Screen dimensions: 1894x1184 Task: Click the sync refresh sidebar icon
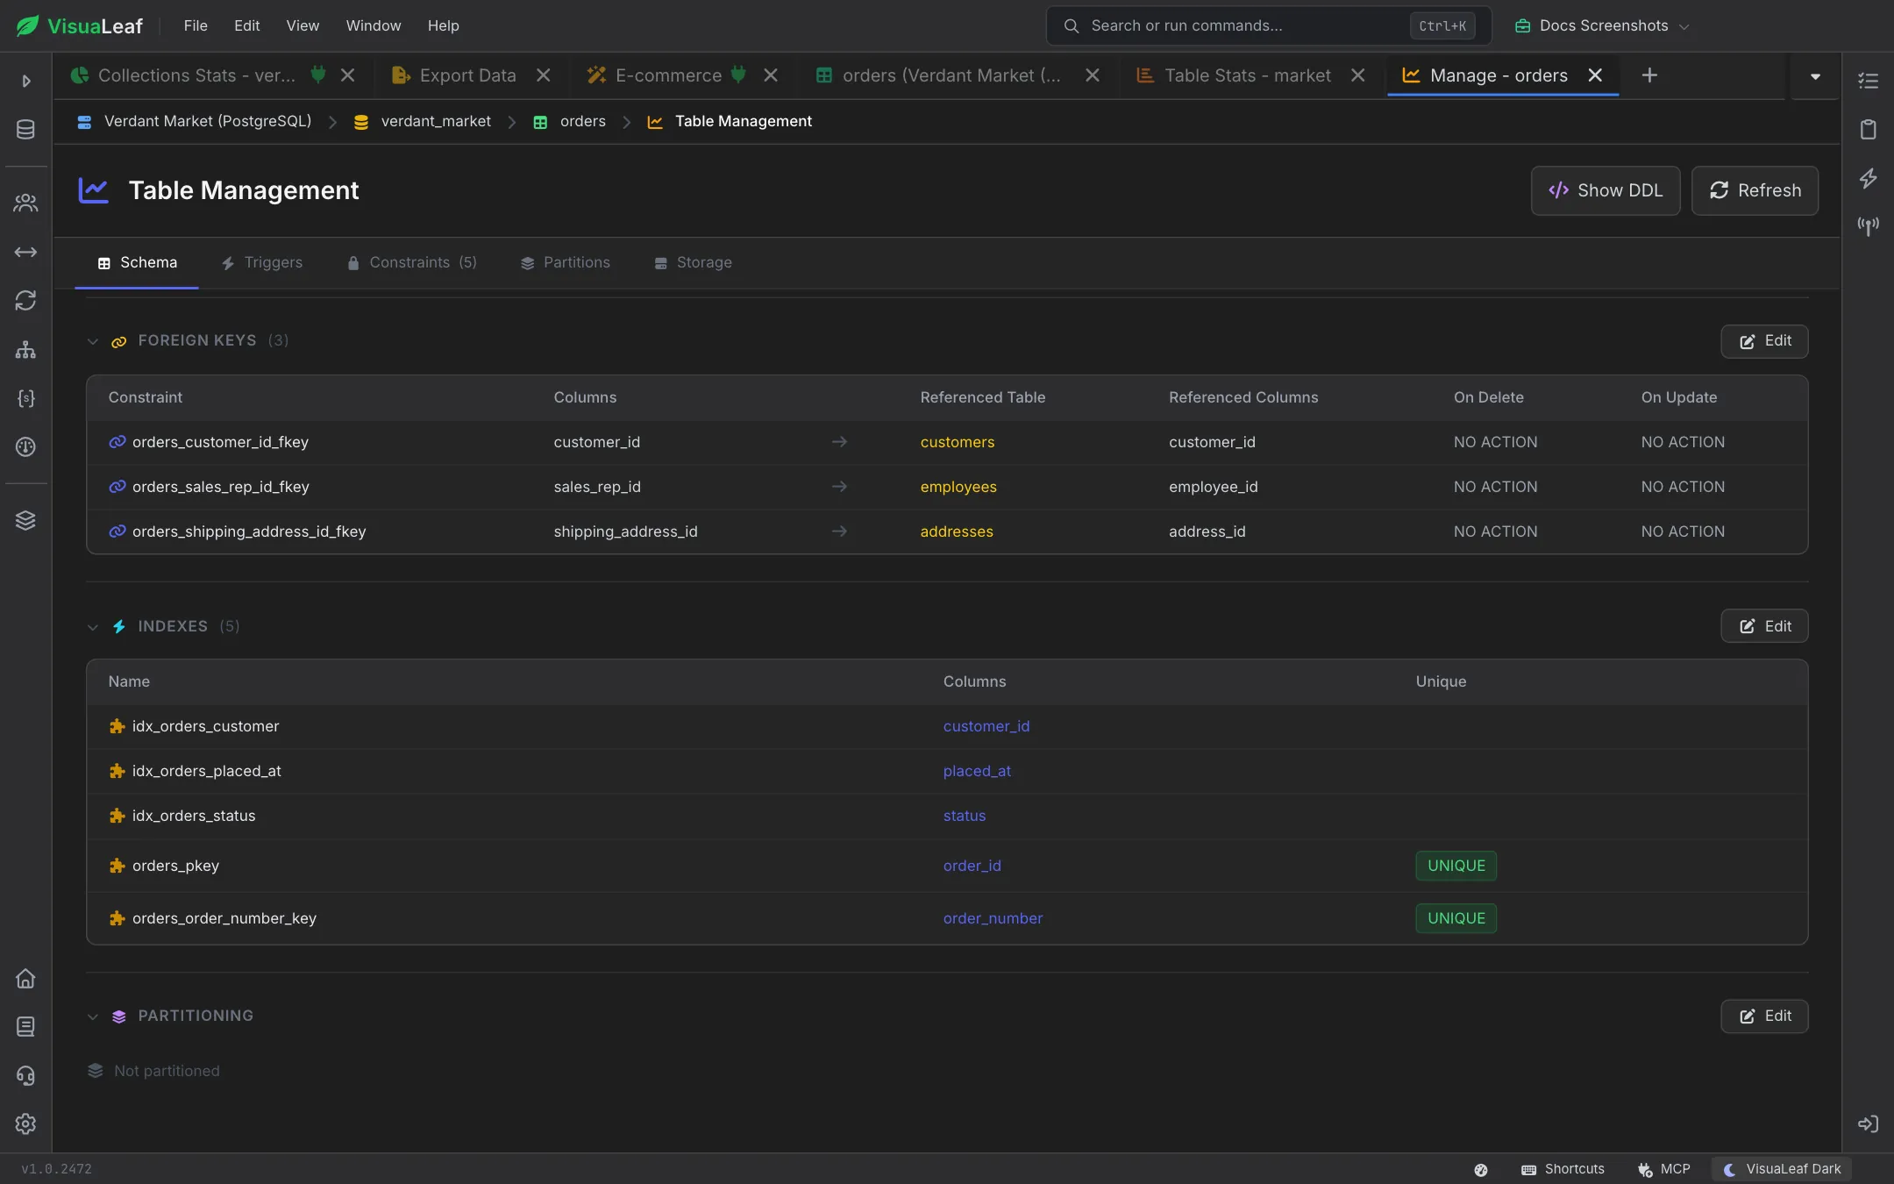click(x=25, y=301)
